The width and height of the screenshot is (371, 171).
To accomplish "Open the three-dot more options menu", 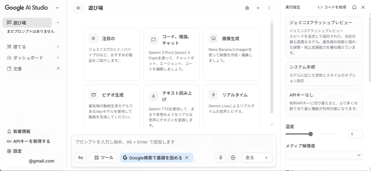I will (269, 8).
